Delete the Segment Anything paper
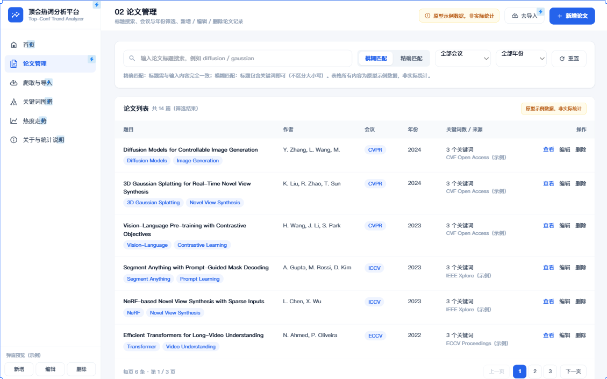Viewport: 607px width, 379px height. pyautogui.click(x=581, y=268)
